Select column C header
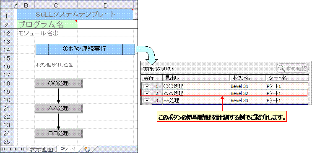This screenshot has width=312, height=153. point(56,6)
